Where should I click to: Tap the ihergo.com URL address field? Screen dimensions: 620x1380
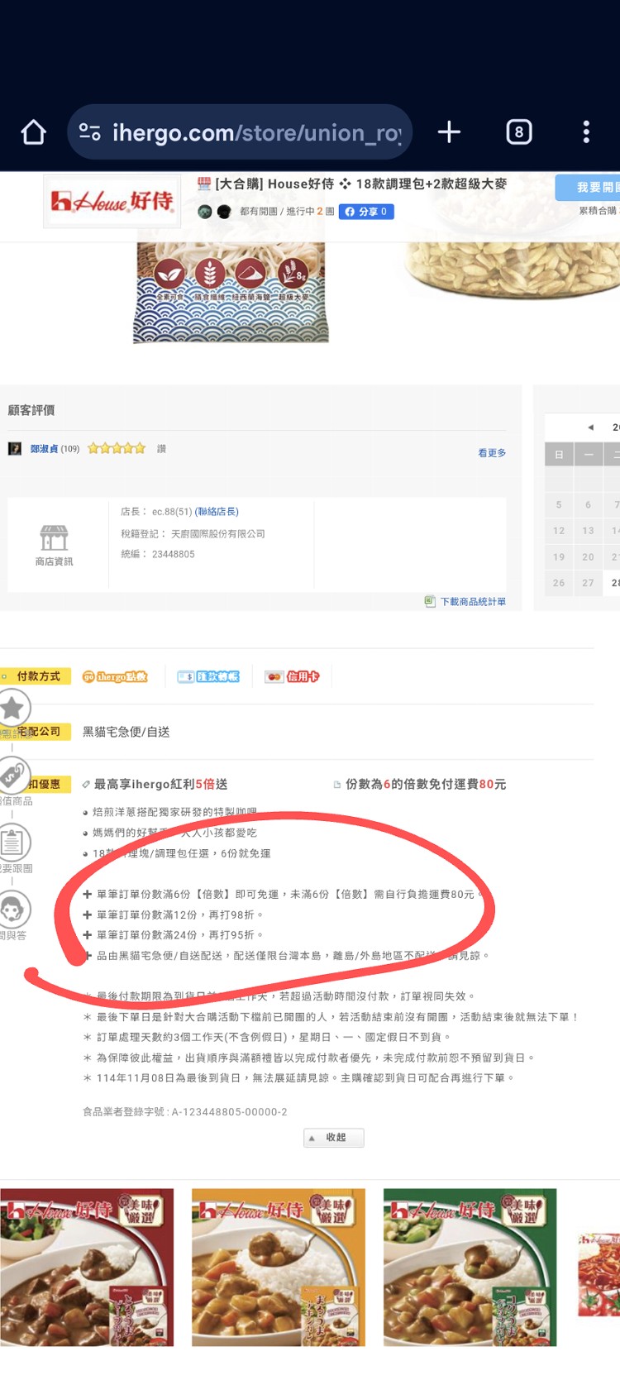pos(256,132)
